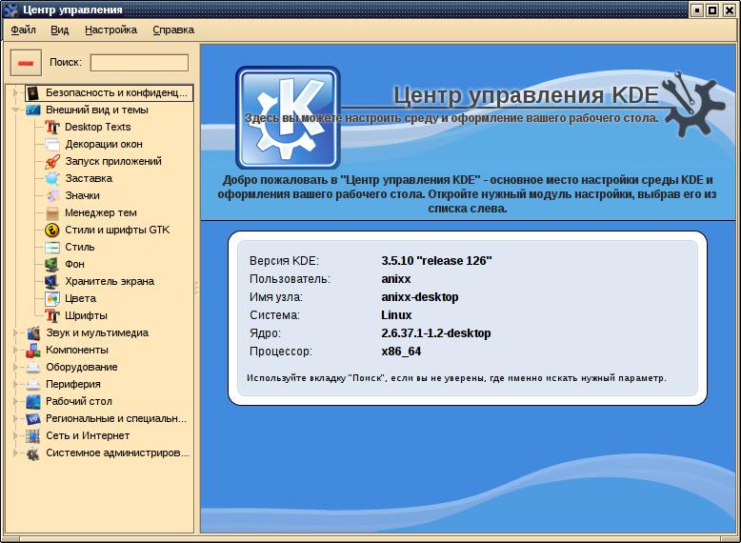Open Запуск приложений settings label

113,162
